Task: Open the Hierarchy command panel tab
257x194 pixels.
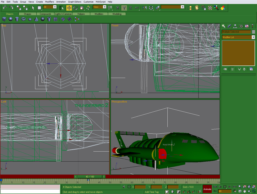Action: tap(235, 26)
